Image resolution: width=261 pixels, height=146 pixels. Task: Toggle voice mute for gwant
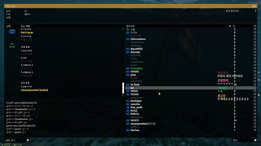click(255, 65)
